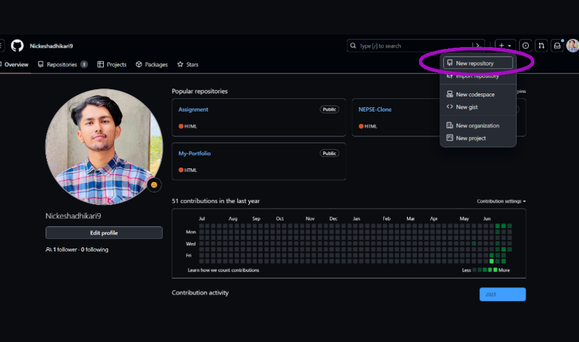
Task: Click the New codespace icon
Action: coord(449,94)
